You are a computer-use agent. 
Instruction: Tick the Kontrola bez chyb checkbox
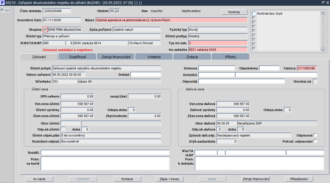pyautogui.click(x=254, y=13)
